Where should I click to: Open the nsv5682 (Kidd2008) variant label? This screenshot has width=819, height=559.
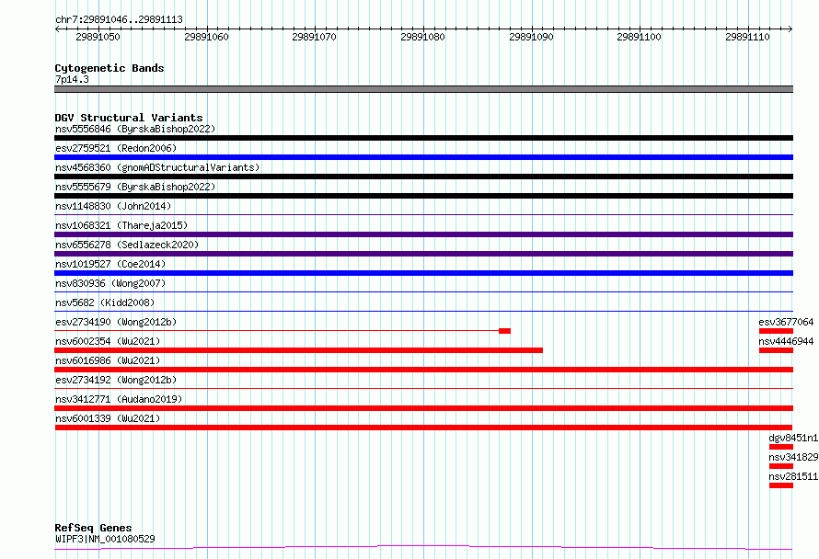click(x=105, y=302)
